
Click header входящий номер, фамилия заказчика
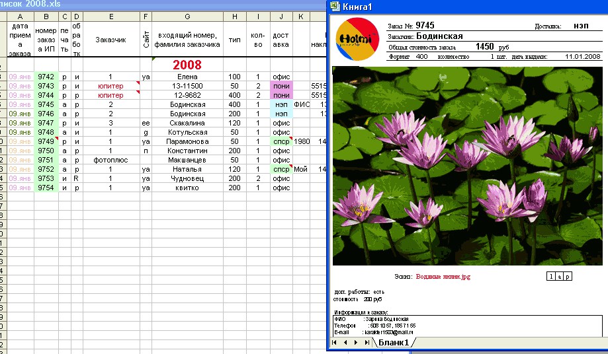tap(187, 40)
